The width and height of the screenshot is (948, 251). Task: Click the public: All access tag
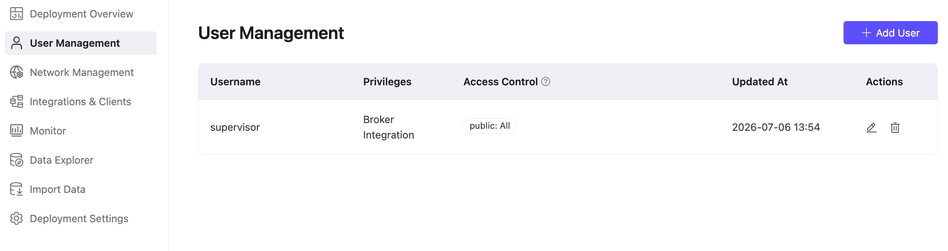(x=489, y=126)
